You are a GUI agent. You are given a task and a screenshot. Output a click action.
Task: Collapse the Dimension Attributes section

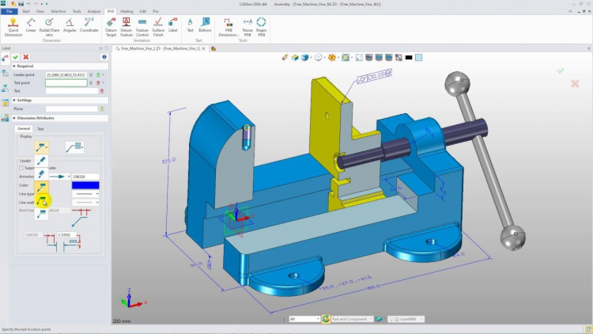click(x=14, y=118)
